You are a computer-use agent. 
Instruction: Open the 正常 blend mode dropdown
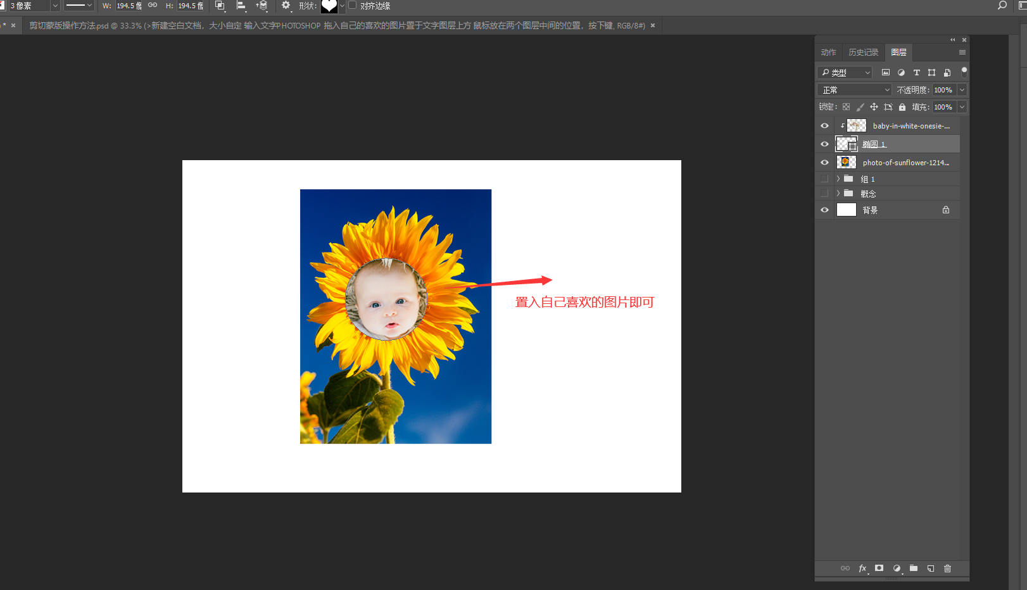point(854,90)
